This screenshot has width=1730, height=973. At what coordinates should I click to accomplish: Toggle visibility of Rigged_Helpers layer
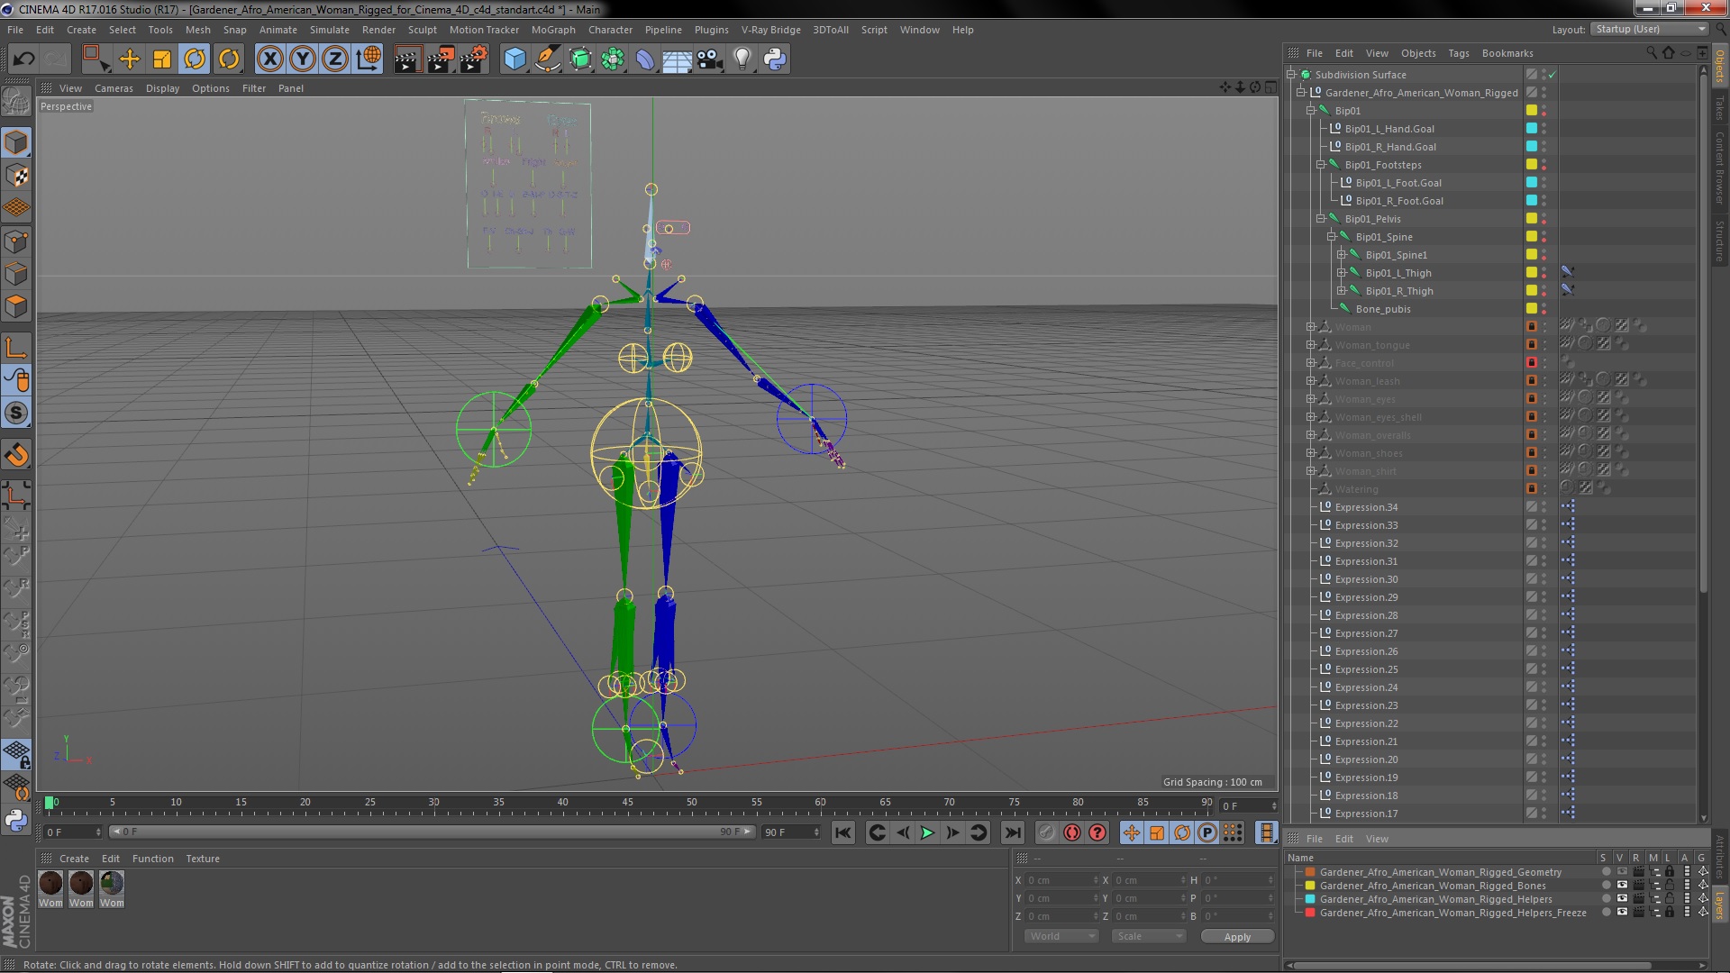[1621, 899]
